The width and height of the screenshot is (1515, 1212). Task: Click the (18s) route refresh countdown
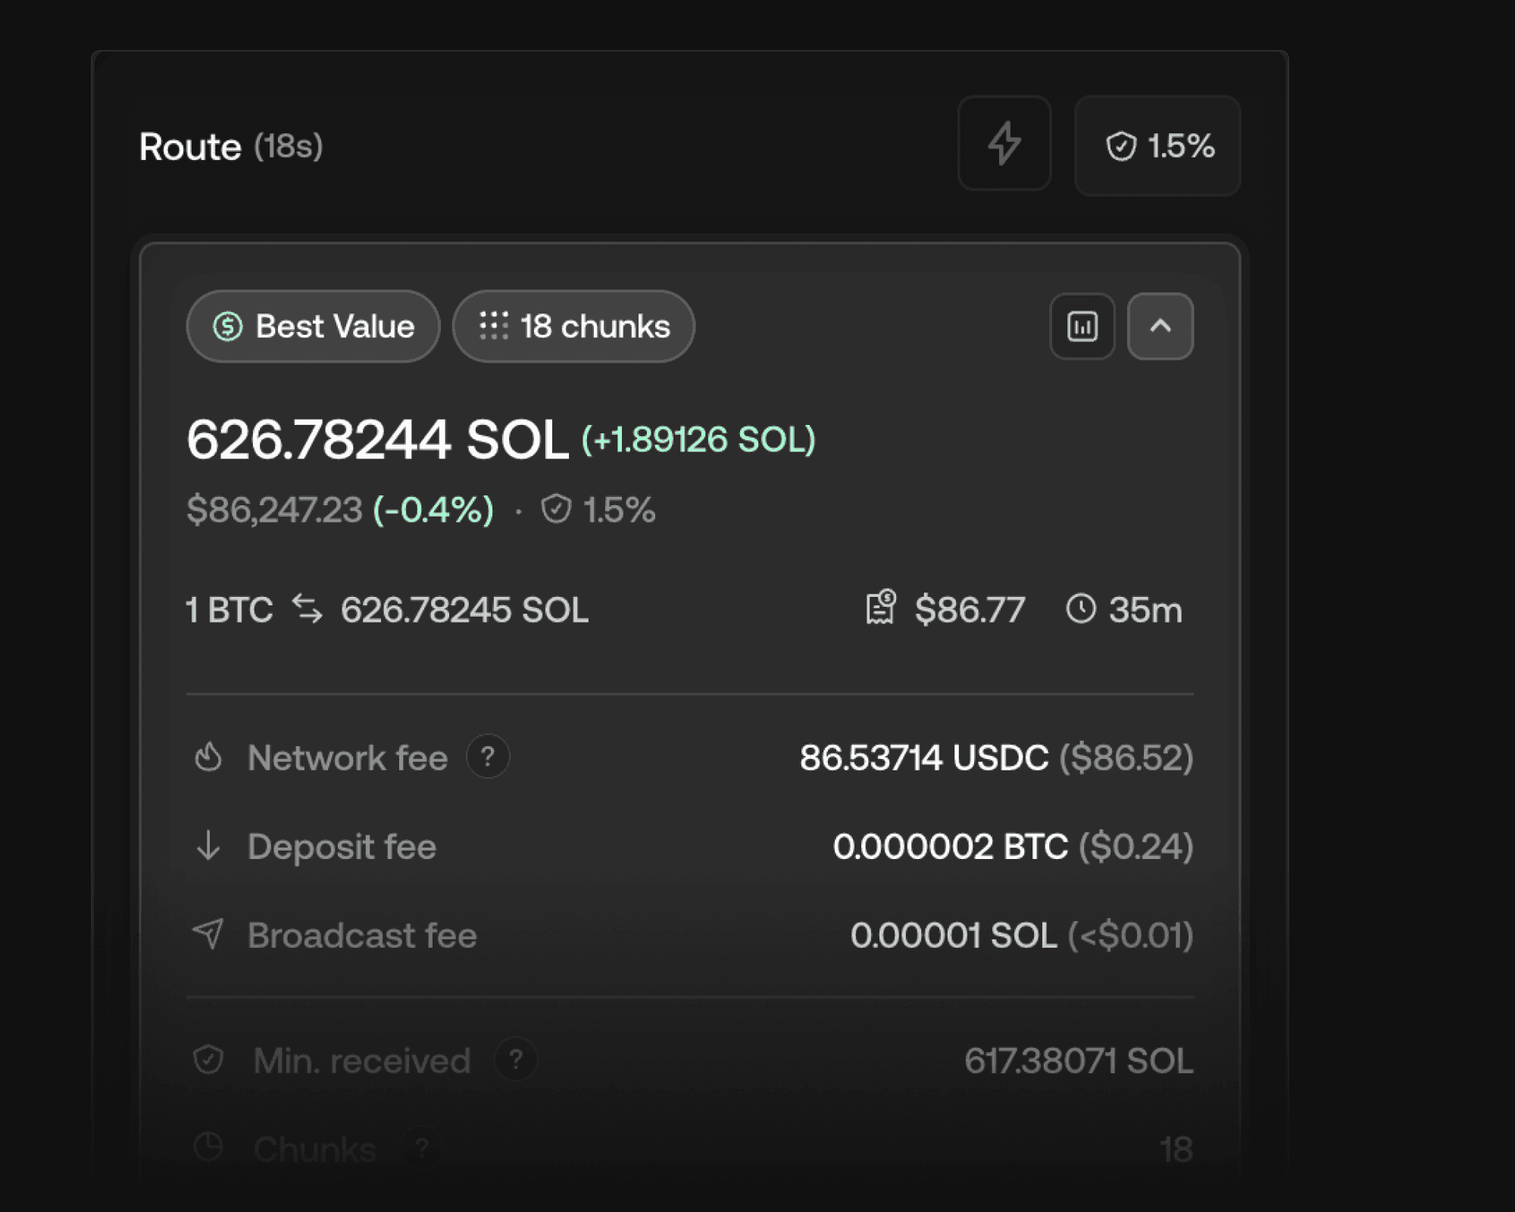[x=289, y=146]
